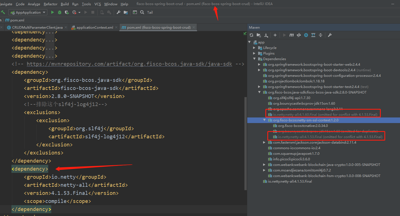Click the editor vertical scrollbar thumb
This screenshot has width=400, height=216.
(x=245, y=143)
